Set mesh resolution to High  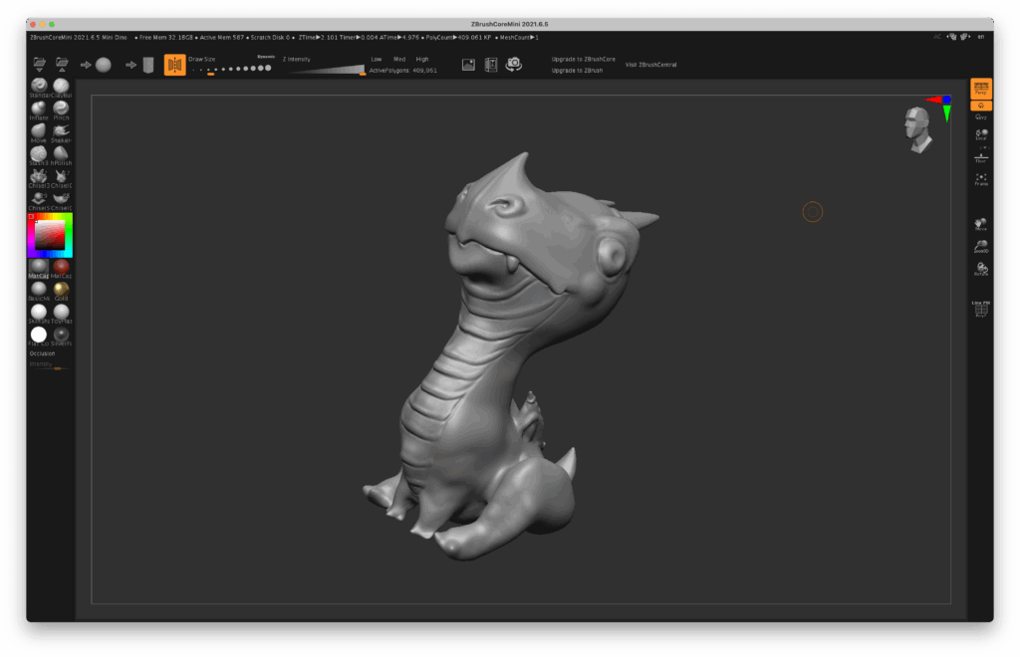click(422, 59)
